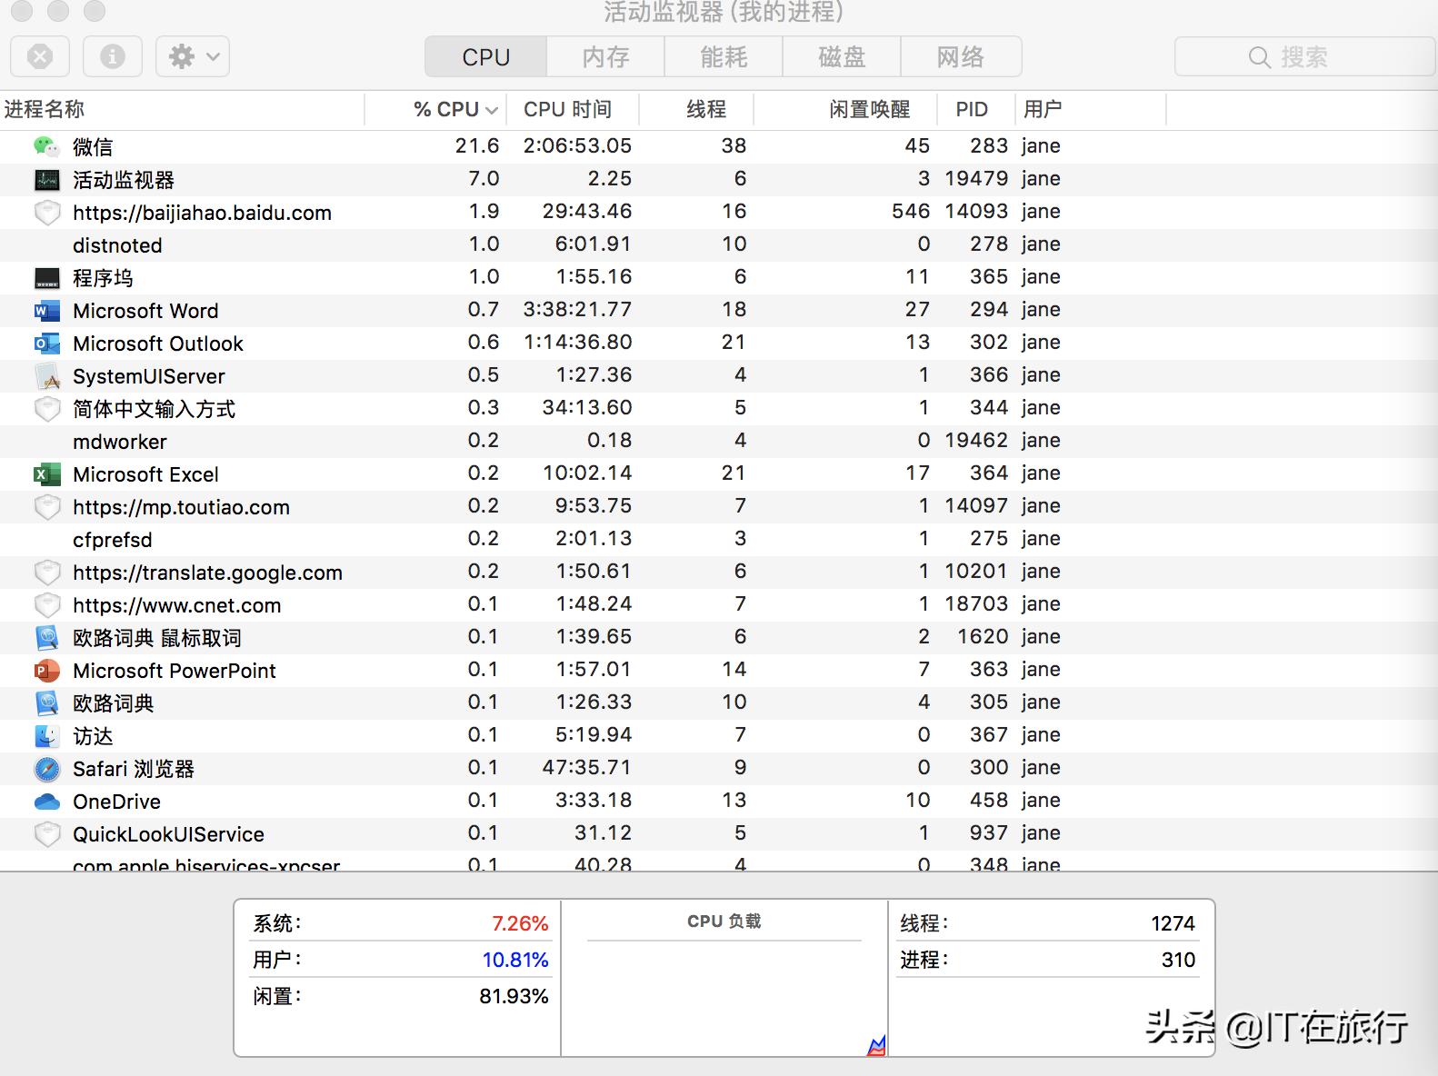
Task: Click the 活动监视器 process icon
Action: pyautogui.click(x=46, y=180)
